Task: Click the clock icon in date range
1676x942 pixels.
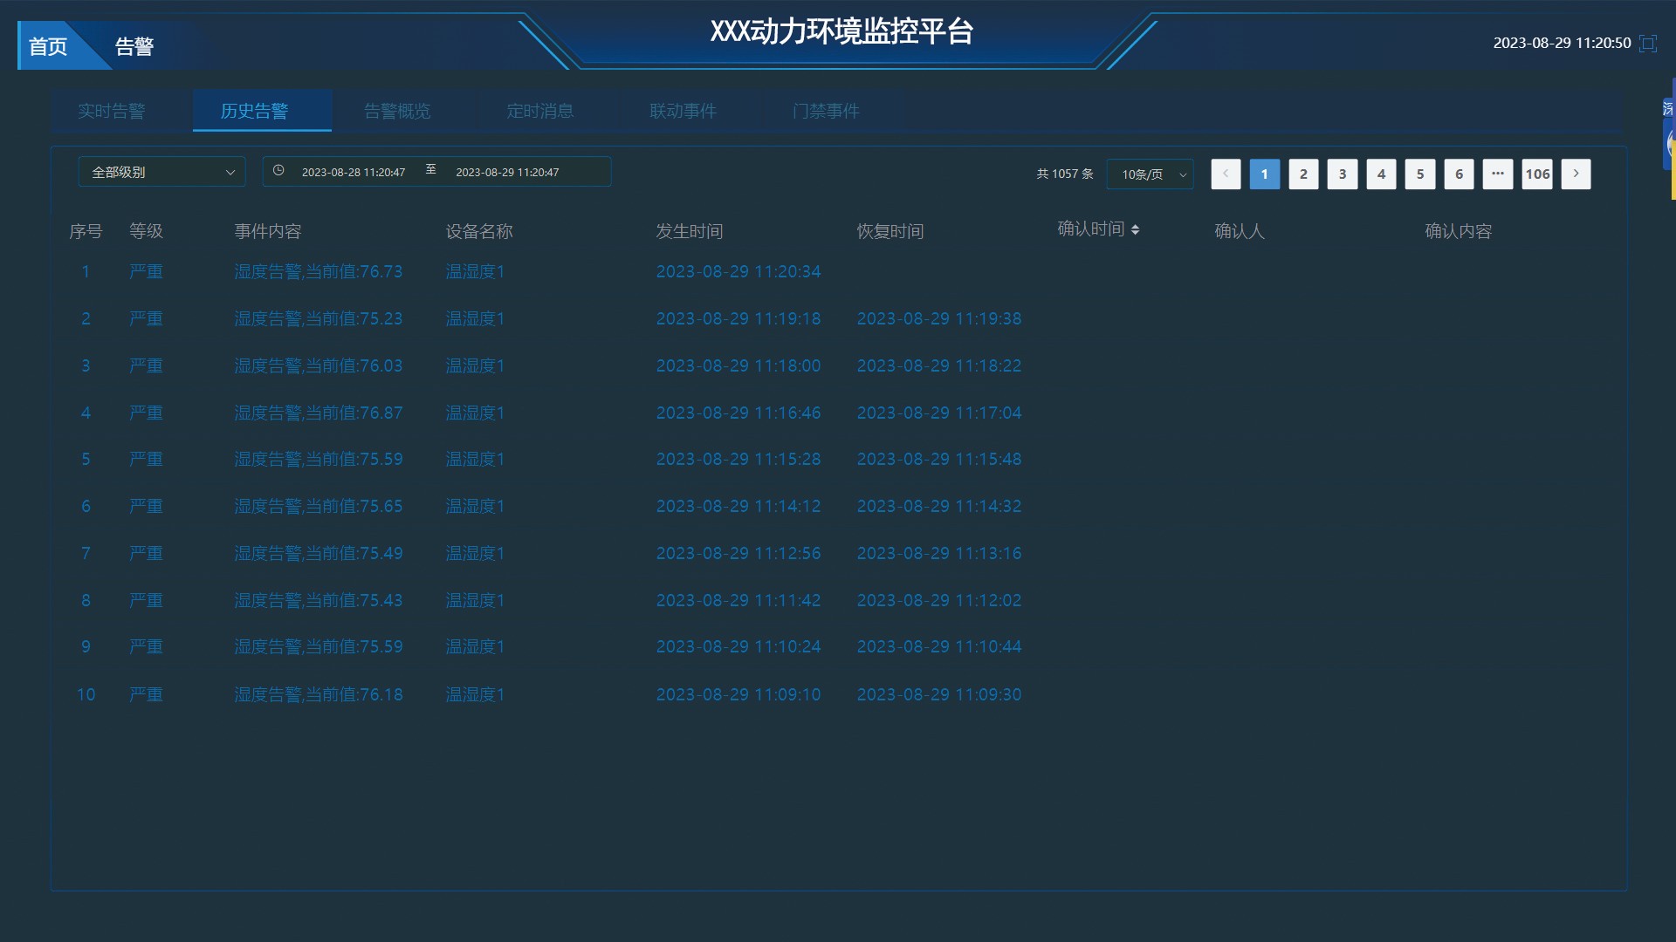Action: pos(278,171)
